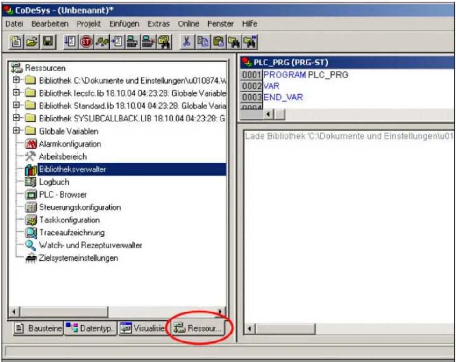This screenshot has width=456, height=362.
Task: Open the Extras menu
Action: click(158, 24)
